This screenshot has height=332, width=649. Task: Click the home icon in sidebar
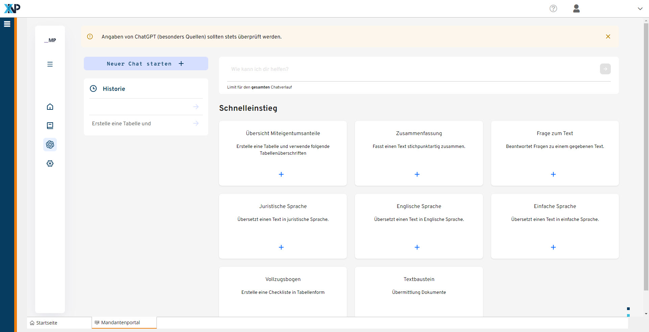pos(50,107)
